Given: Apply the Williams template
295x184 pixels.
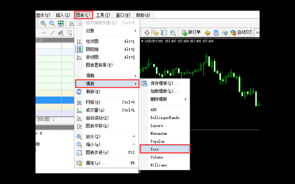Looking at the screenshot, I should [164, 165].
